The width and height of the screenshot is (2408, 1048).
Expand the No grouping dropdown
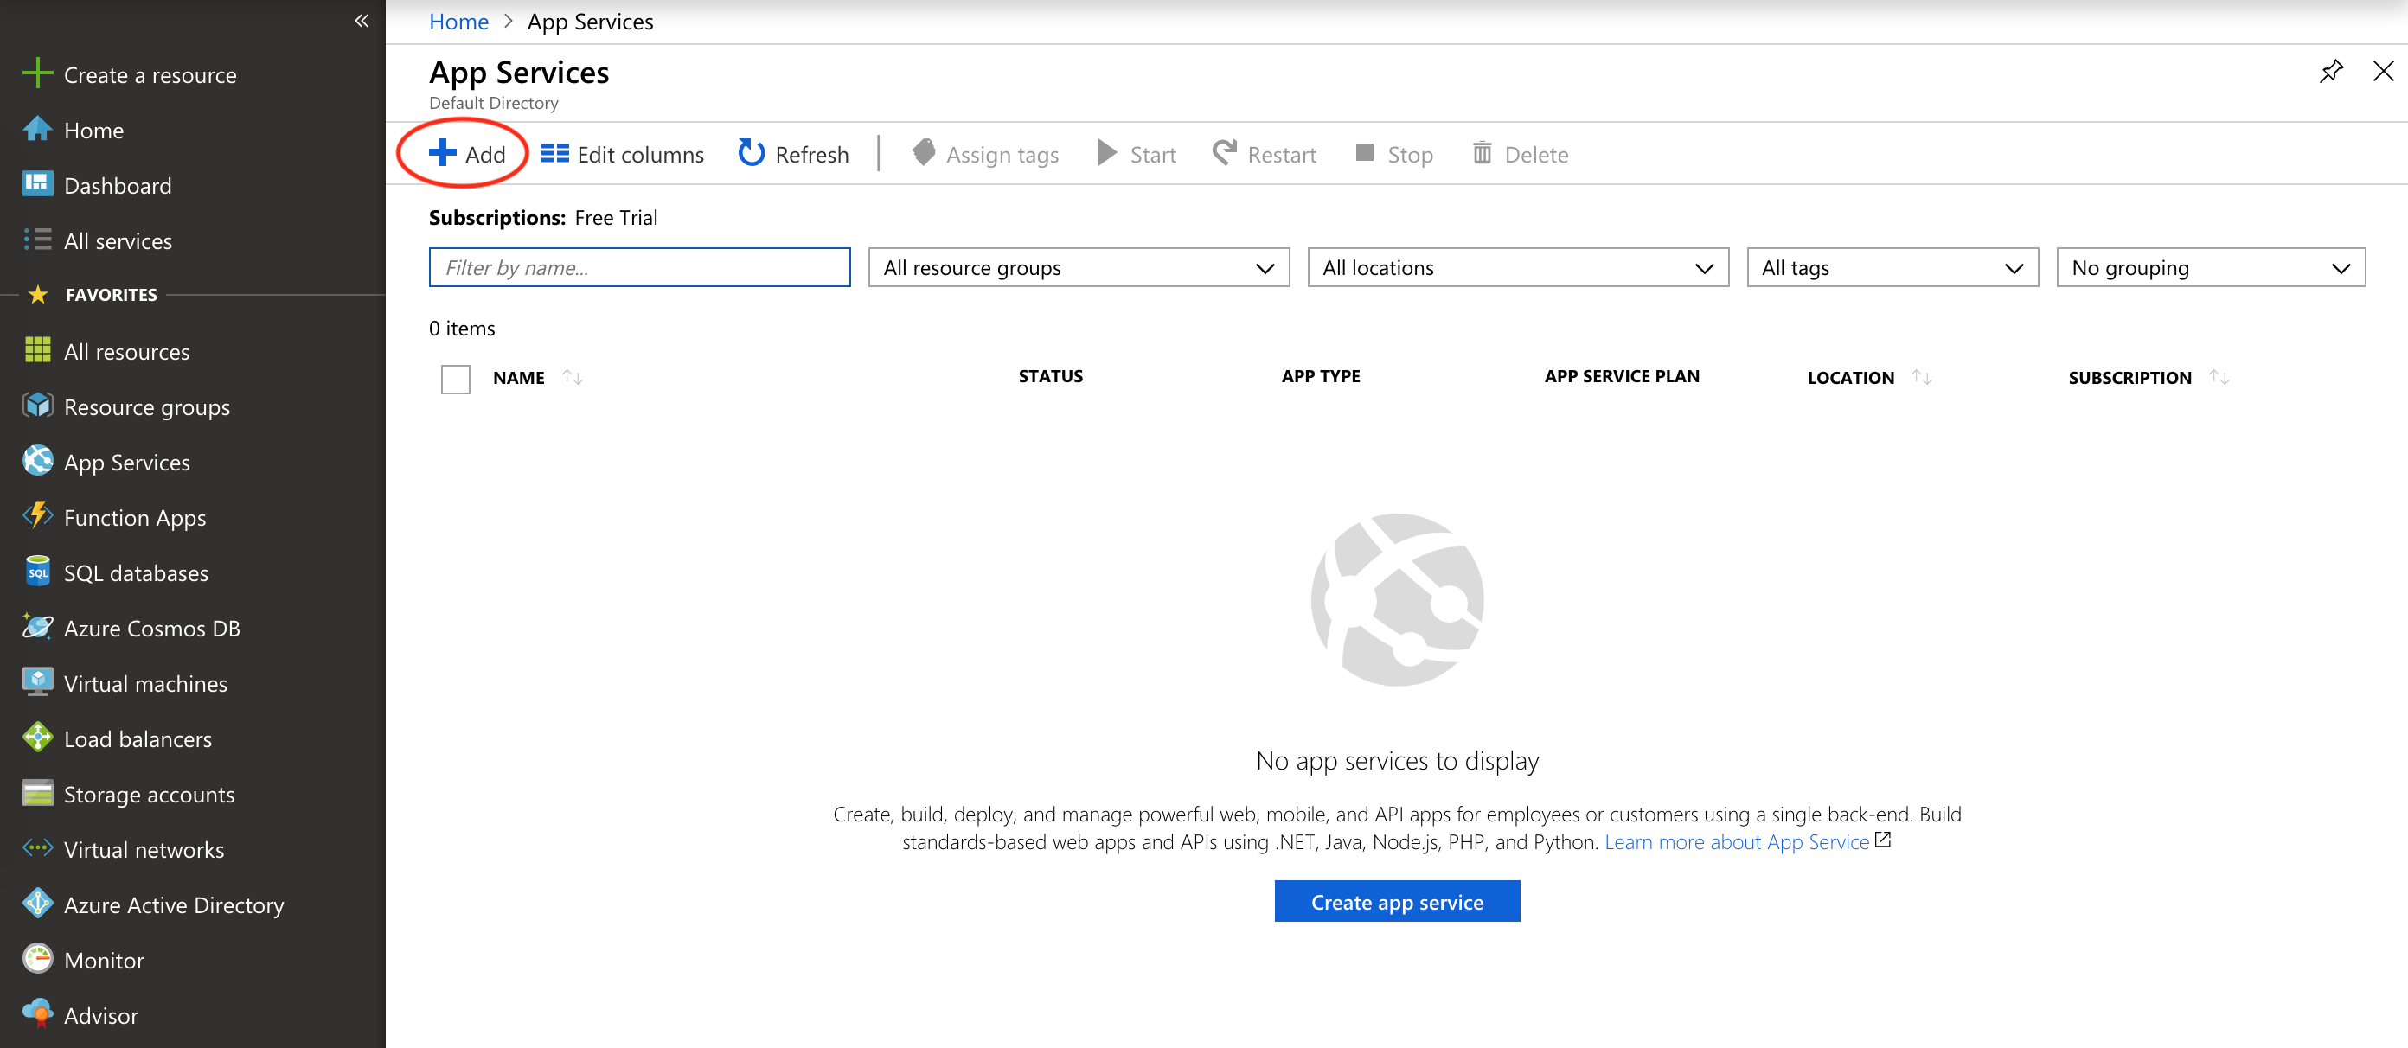(x=2210, y=267)
